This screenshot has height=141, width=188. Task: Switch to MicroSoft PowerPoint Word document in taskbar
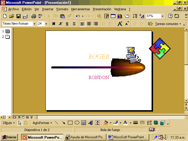tap(128, 137)
